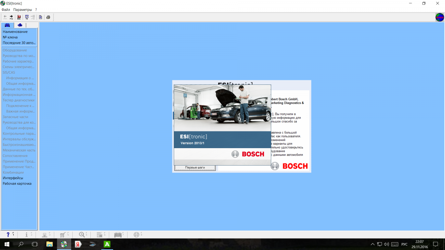Switch to the engine component tab
The height and width of the screenshot is (250, 445).
pyautogui.click(x=20, y=25)
